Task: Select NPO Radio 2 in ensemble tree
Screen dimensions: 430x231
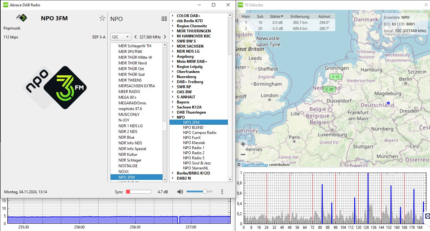Action: [x=194, y=153]
